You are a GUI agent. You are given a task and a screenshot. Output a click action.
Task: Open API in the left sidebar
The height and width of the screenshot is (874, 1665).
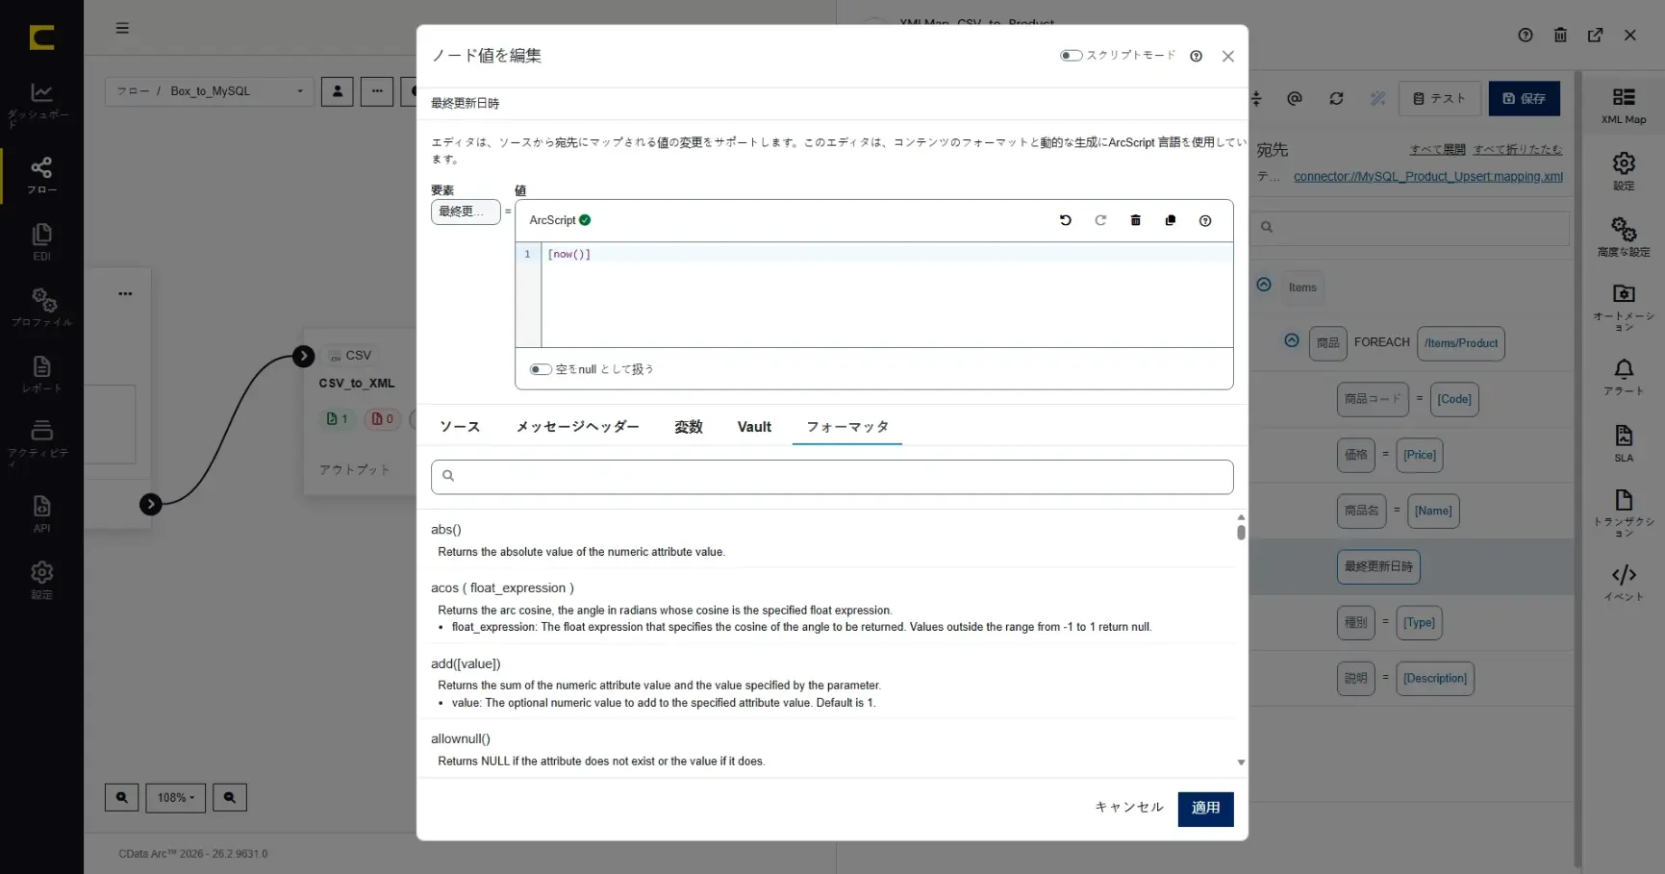point(41,513)
